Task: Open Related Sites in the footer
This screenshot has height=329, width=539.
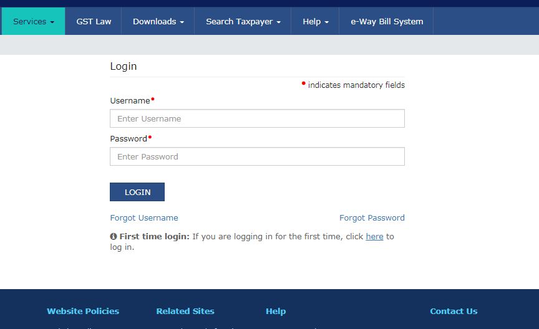Action: point(185,311)
